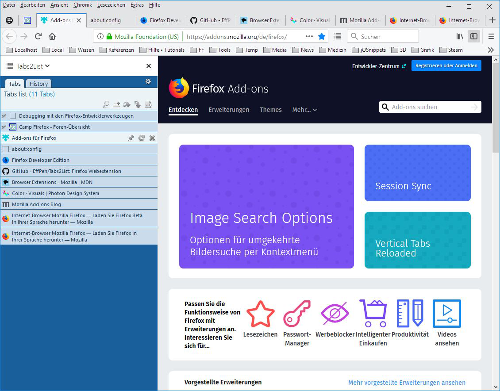
Task: Open page actions three-dot menu
Action: 309,36
